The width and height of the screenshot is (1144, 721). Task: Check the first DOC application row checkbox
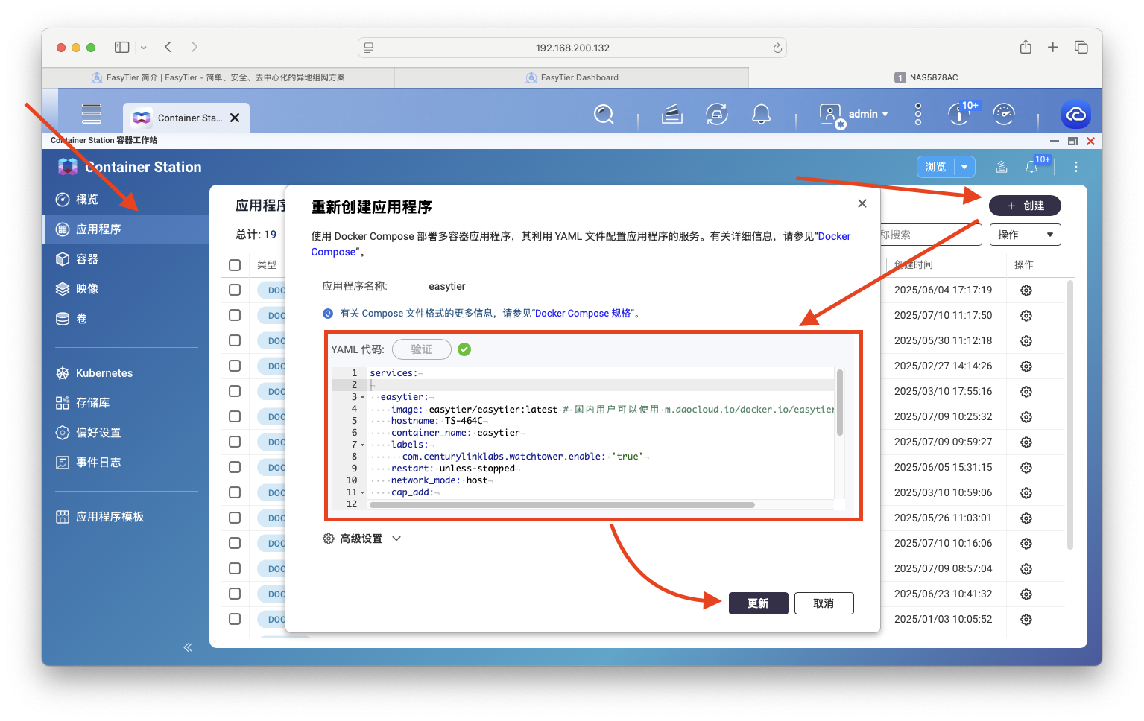235,290
